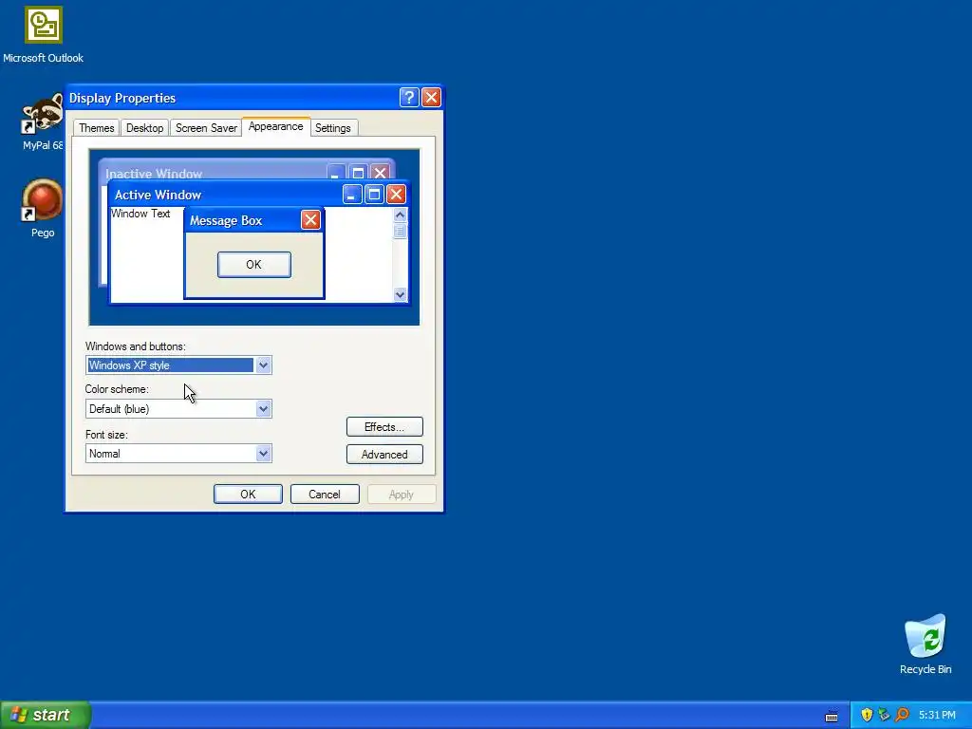Select the Pego red ball shortcut
972x729 pixels.
click(42, 200)
